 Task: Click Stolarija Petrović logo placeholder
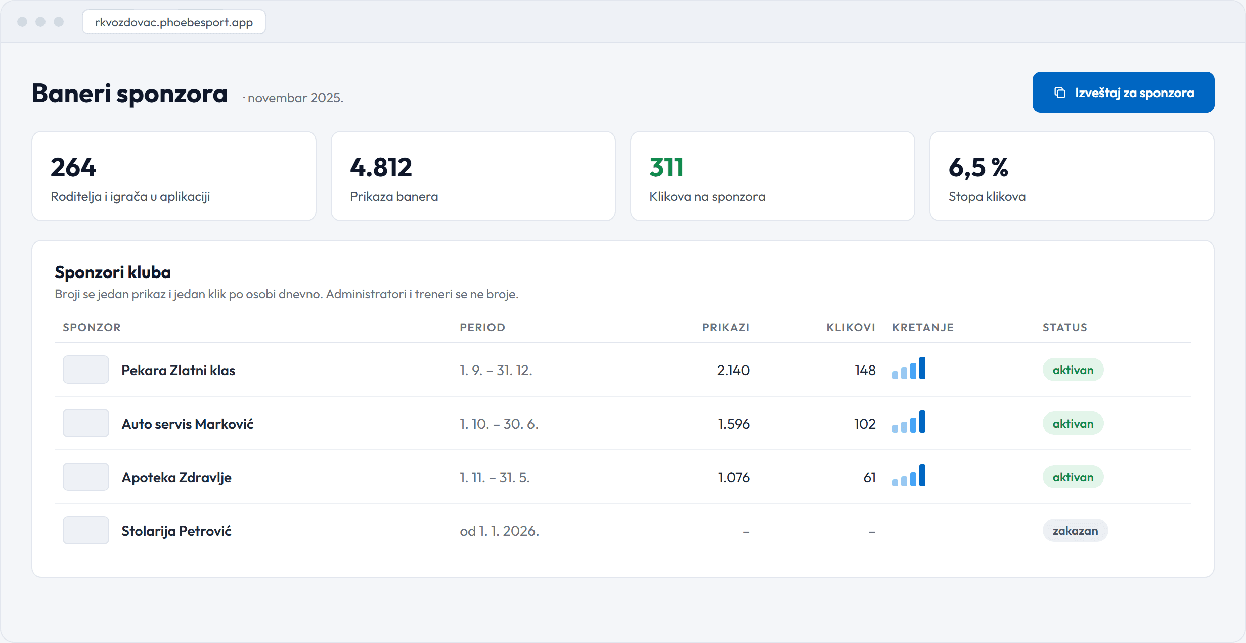(86, 530)
